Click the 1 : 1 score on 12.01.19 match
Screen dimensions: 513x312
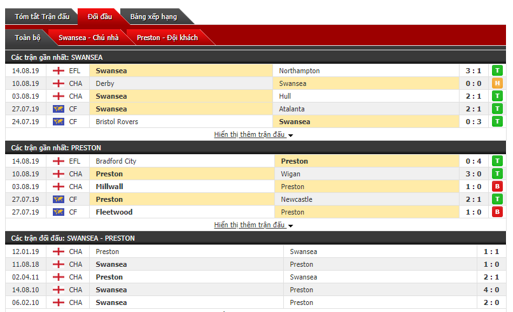pyautogui.click(x=491, y=251)
